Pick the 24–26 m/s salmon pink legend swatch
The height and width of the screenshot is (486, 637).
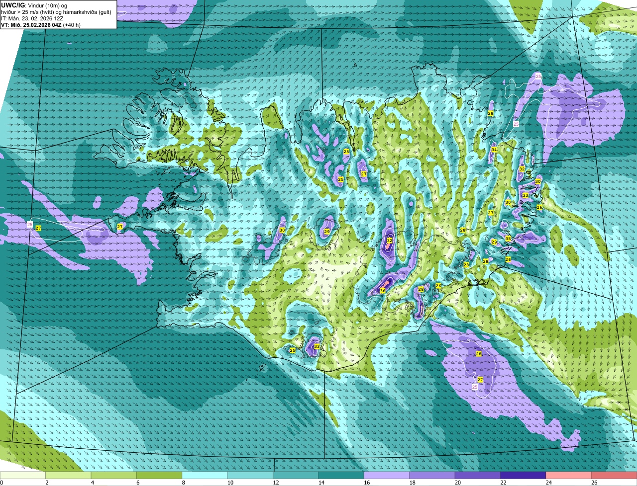pyautogui.click(x=569, y=475)
